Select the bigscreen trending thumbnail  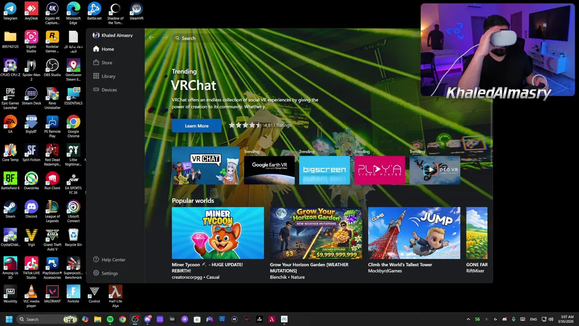[325, 170]
